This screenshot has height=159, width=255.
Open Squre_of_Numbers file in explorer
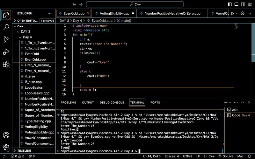coord(34,110)
